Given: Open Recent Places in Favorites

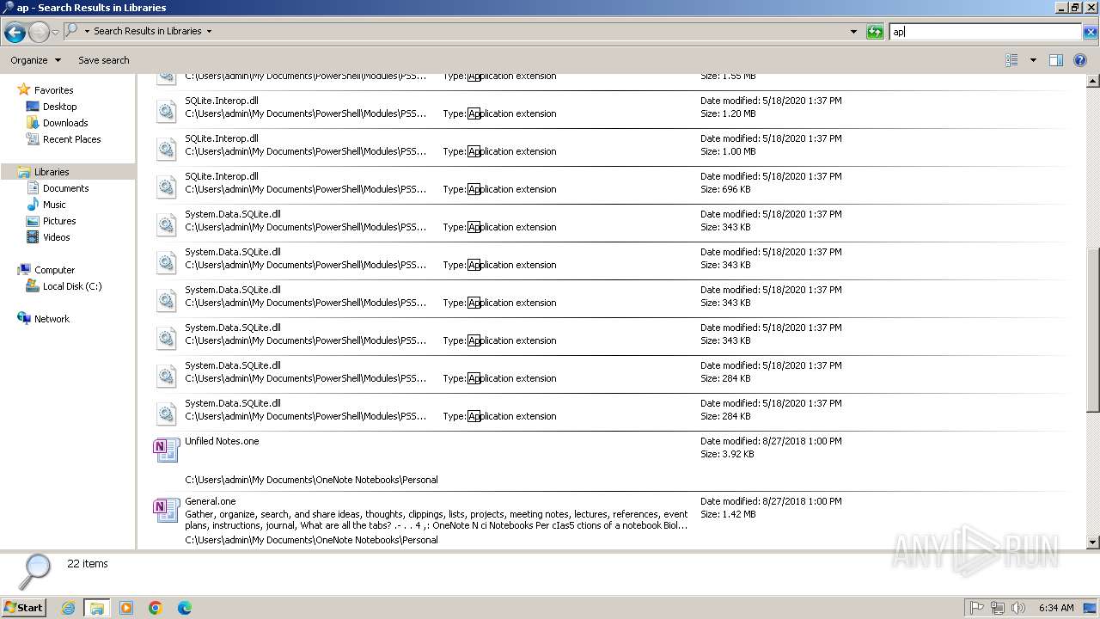Looking at the screenshot, I should (71, 139).
